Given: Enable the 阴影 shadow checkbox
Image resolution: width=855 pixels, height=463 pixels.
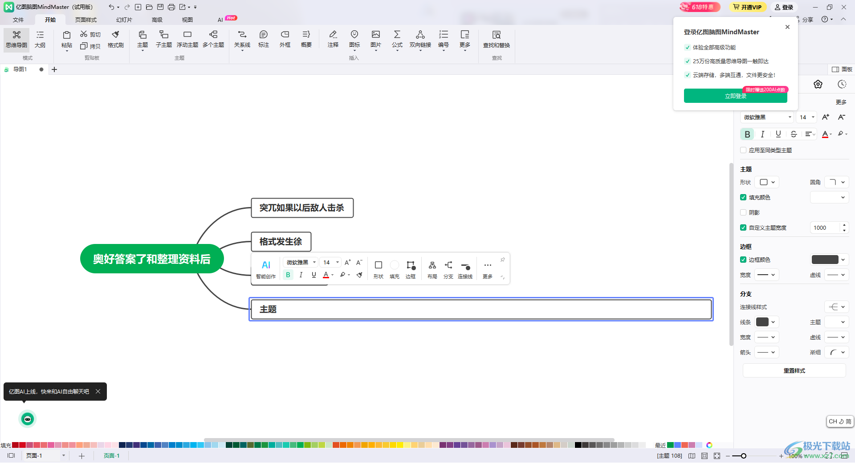Looking at the screenshot, I should (x=743, y=212).
